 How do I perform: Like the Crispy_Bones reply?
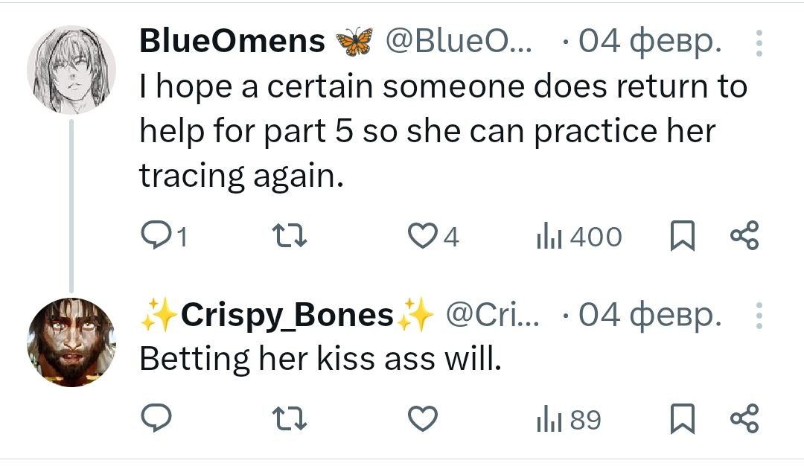[x=423, y=418]
